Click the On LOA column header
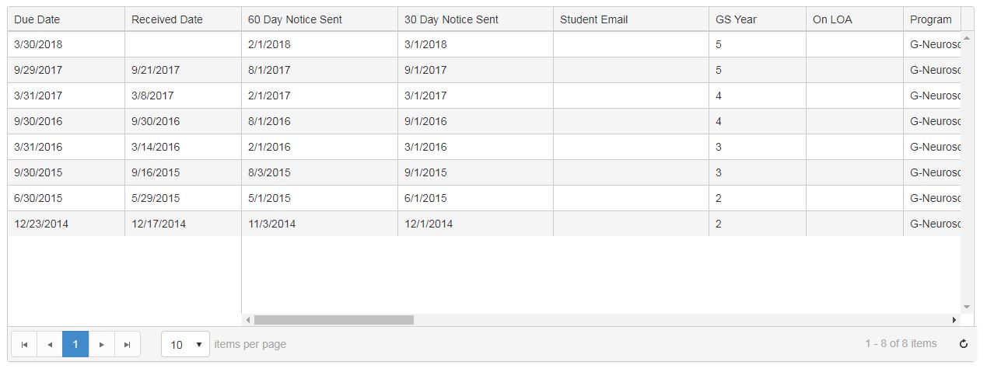The image size is (987, 372). point(832,19)
